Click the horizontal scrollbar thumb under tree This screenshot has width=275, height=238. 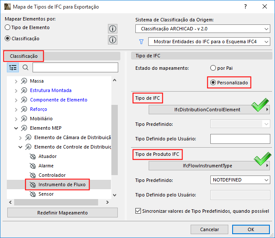(x=56, y=202)
